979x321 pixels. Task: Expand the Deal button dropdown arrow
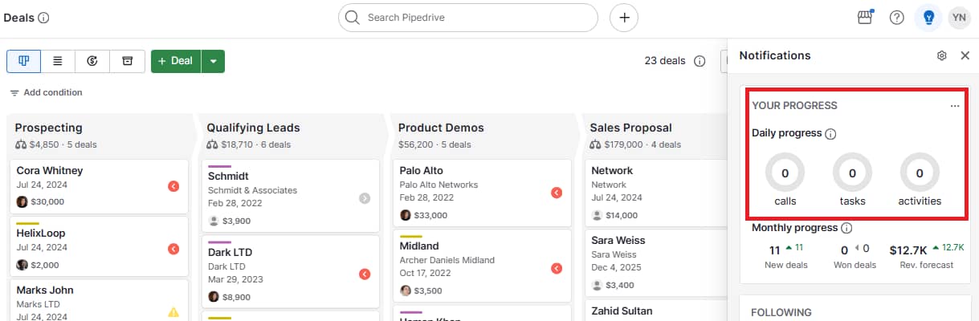213,61
